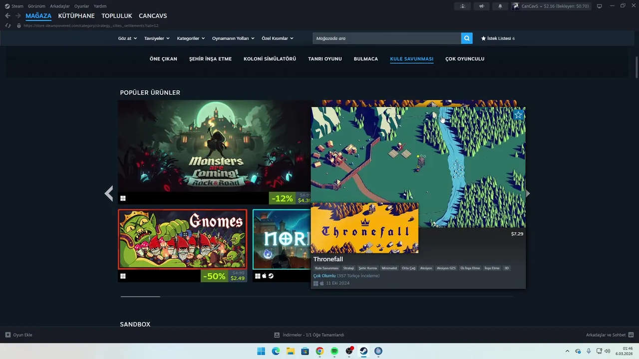Expand the Özel Kısımlar dropdown
The width and height of the screenshot is (639, 359).
click(278, 38)
